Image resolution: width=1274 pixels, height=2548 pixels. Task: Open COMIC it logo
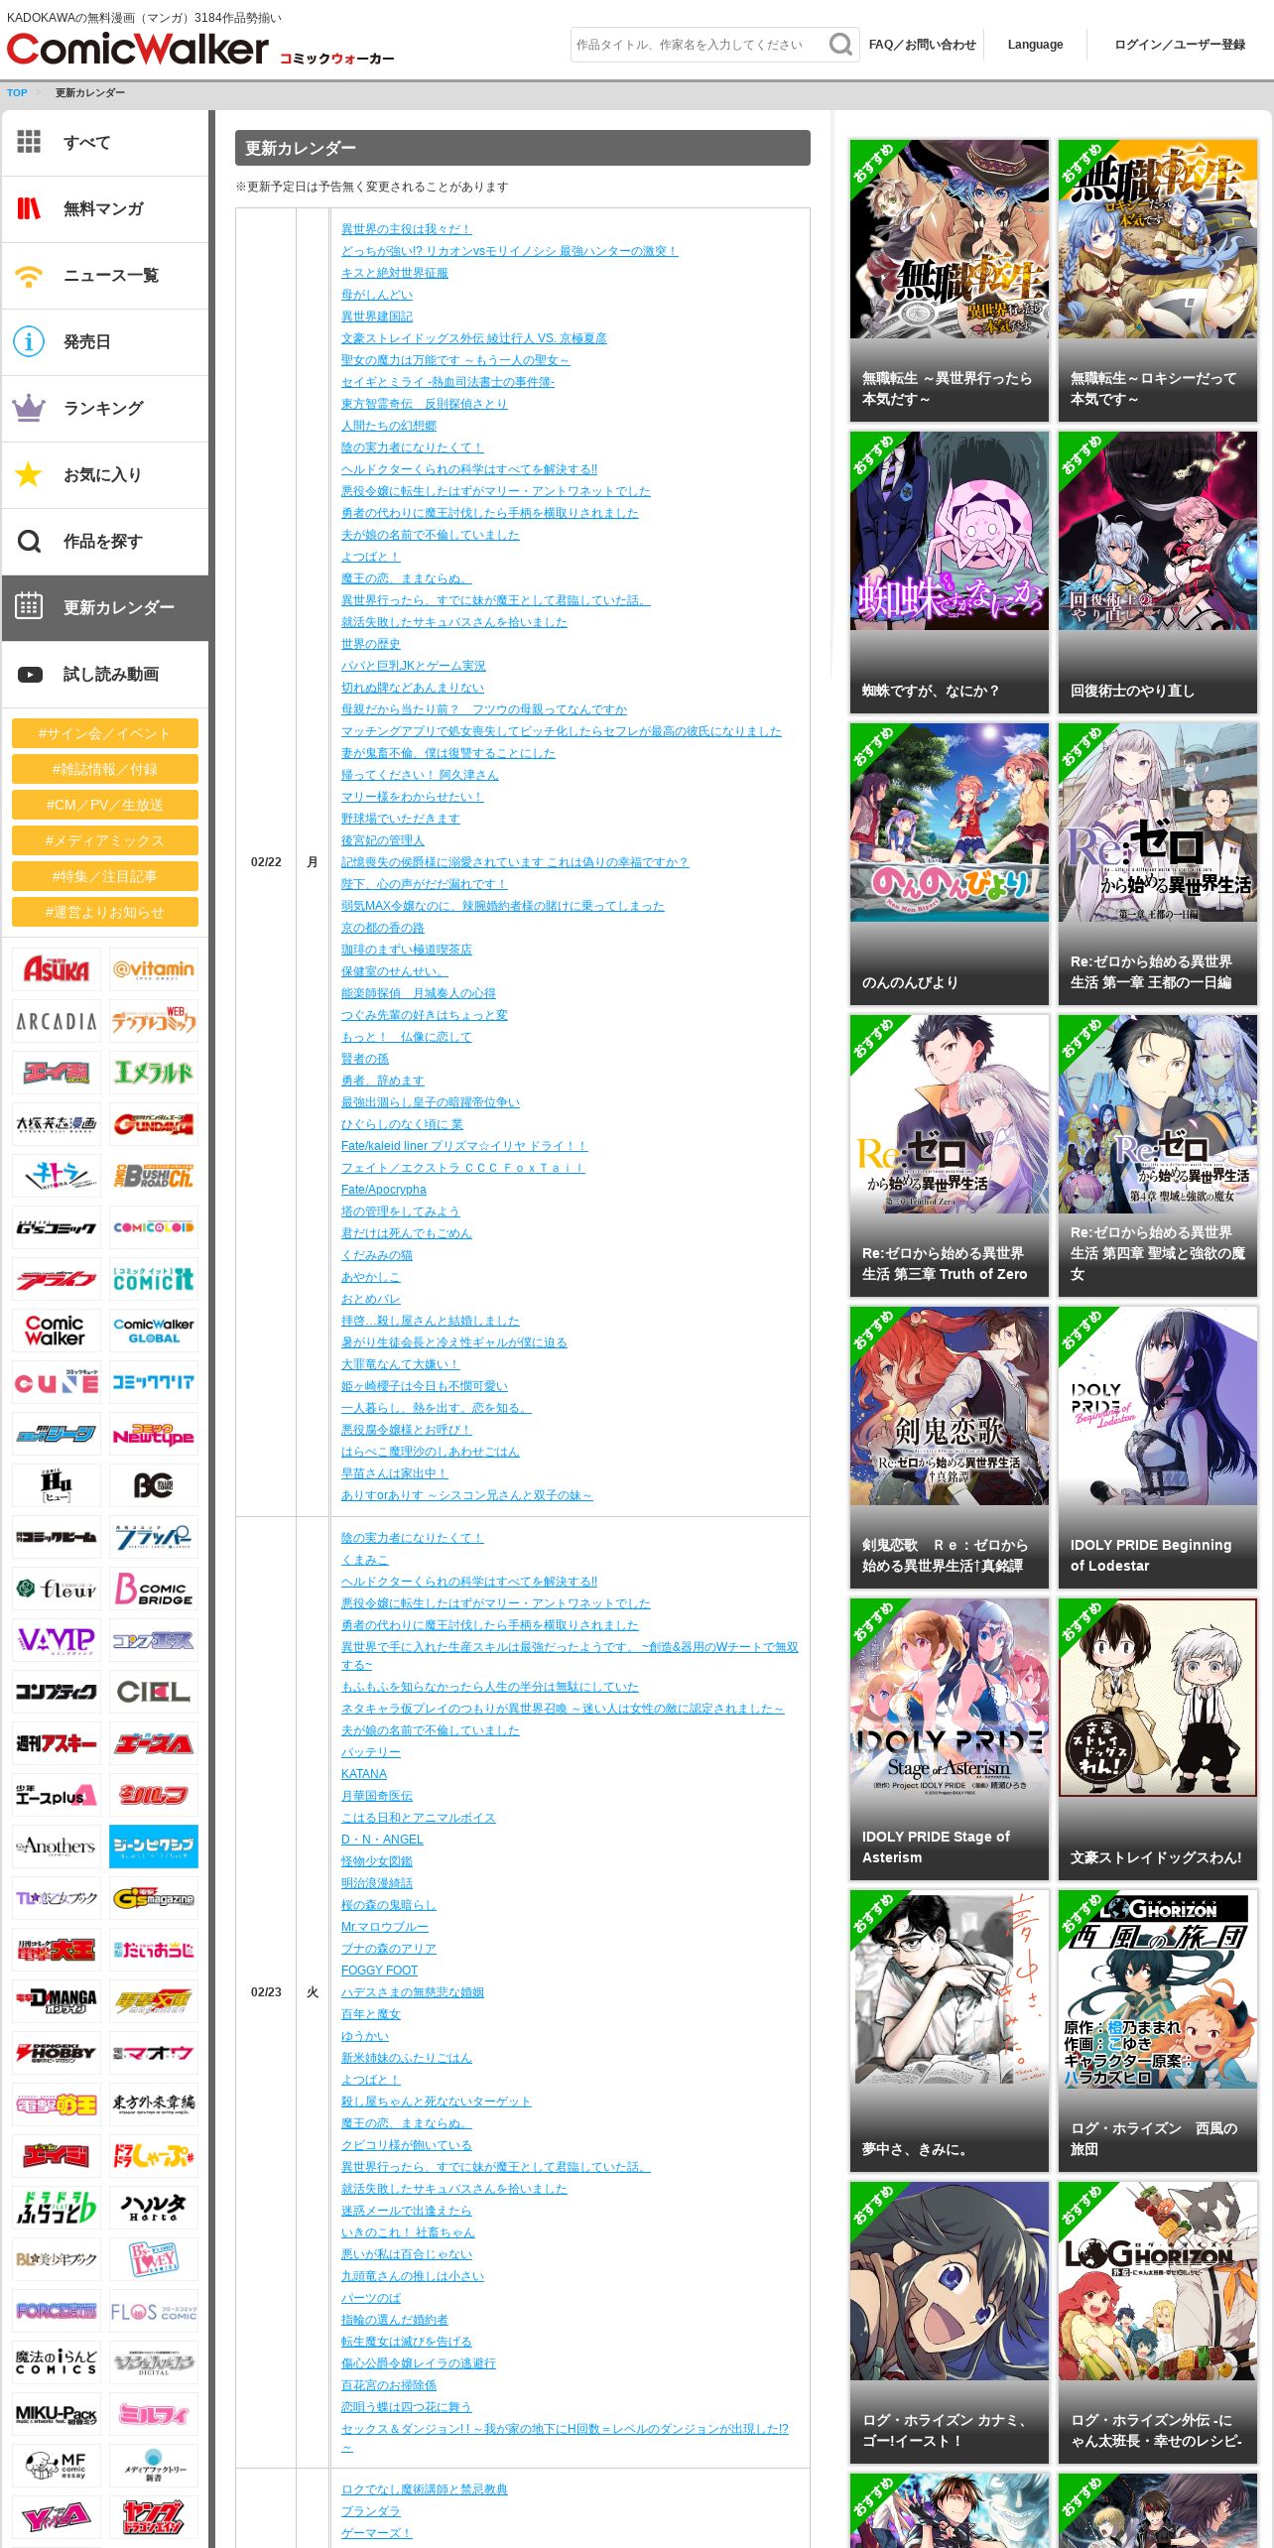pyautogui.click(x=154, y=1279)
